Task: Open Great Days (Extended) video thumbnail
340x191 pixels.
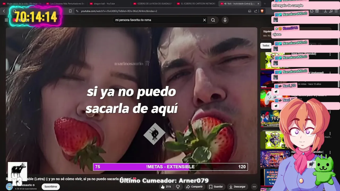Action: 275,60
